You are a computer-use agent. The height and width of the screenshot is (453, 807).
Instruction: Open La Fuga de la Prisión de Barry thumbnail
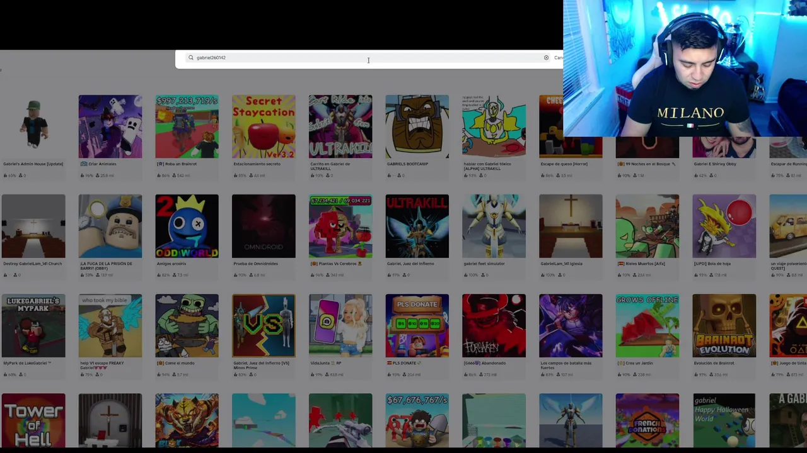pyautogui.click(x=110, y=226)
